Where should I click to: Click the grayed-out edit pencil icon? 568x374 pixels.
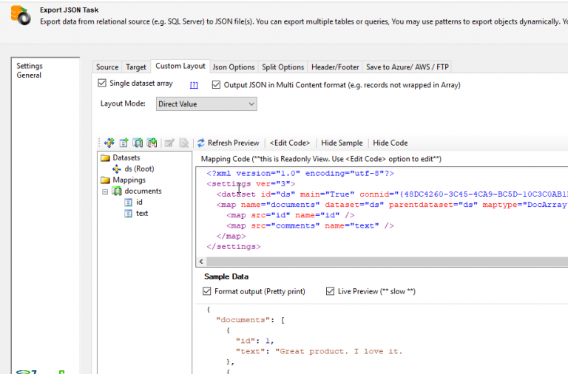pyautogui.click(x=169, y=143)
